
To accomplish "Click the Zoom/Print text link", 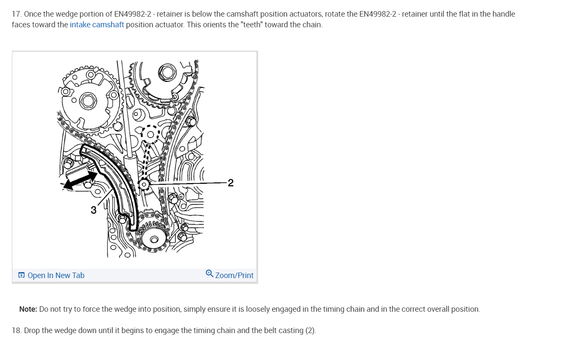I will click(234, 275).
